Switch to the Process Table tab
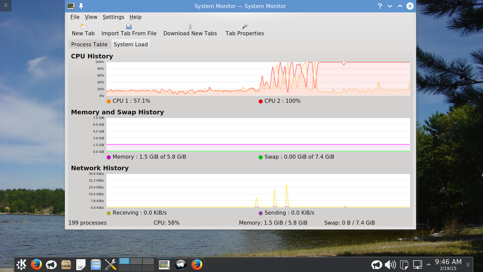This screenshot has height=272, width=483. click(x=89, y=44)
